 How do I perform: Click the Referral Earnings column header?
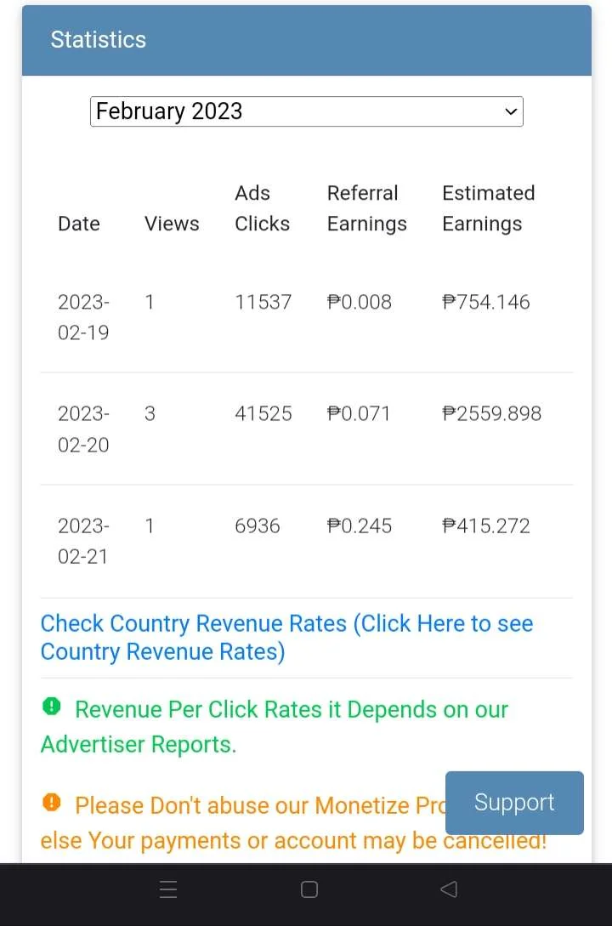(x=366, y=208)
